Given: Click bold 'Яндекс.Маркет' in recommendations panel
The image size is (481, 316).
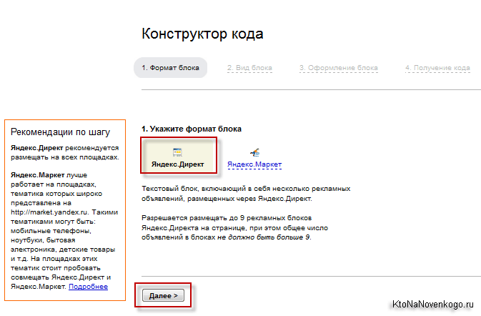Looking at the screenshot, I should [38, 175].
